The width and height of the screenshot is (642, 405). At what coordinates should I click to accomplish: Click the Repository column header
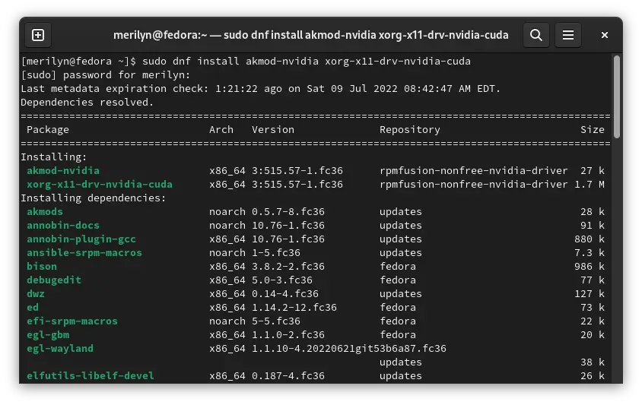click(x=410, y=130)
